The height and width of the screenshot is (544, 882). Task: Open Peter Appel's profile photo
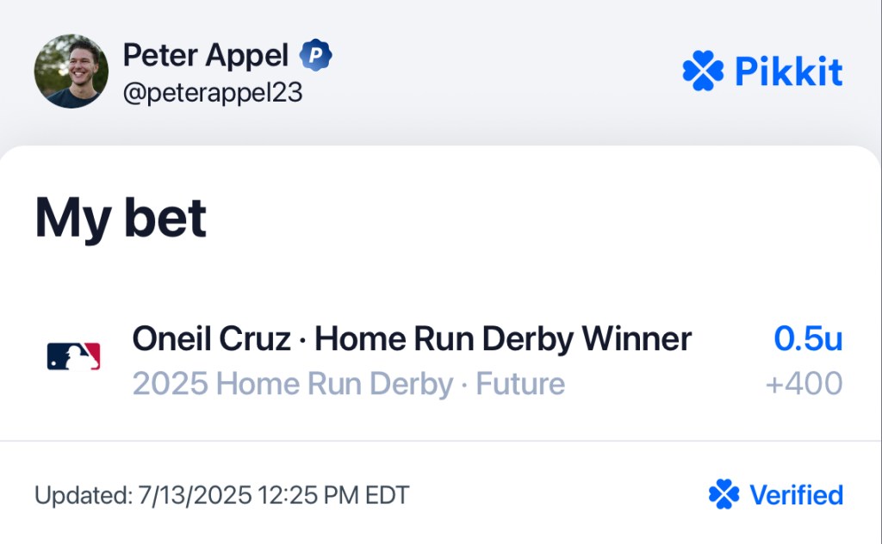point(71,71)
